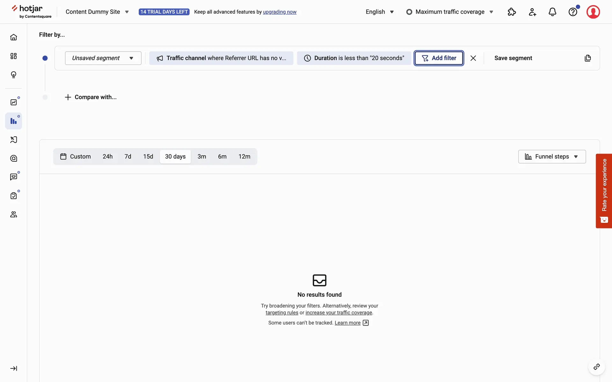612x382 pixels.
Task: Follow the upgrading now link
Action: [280, 12]
